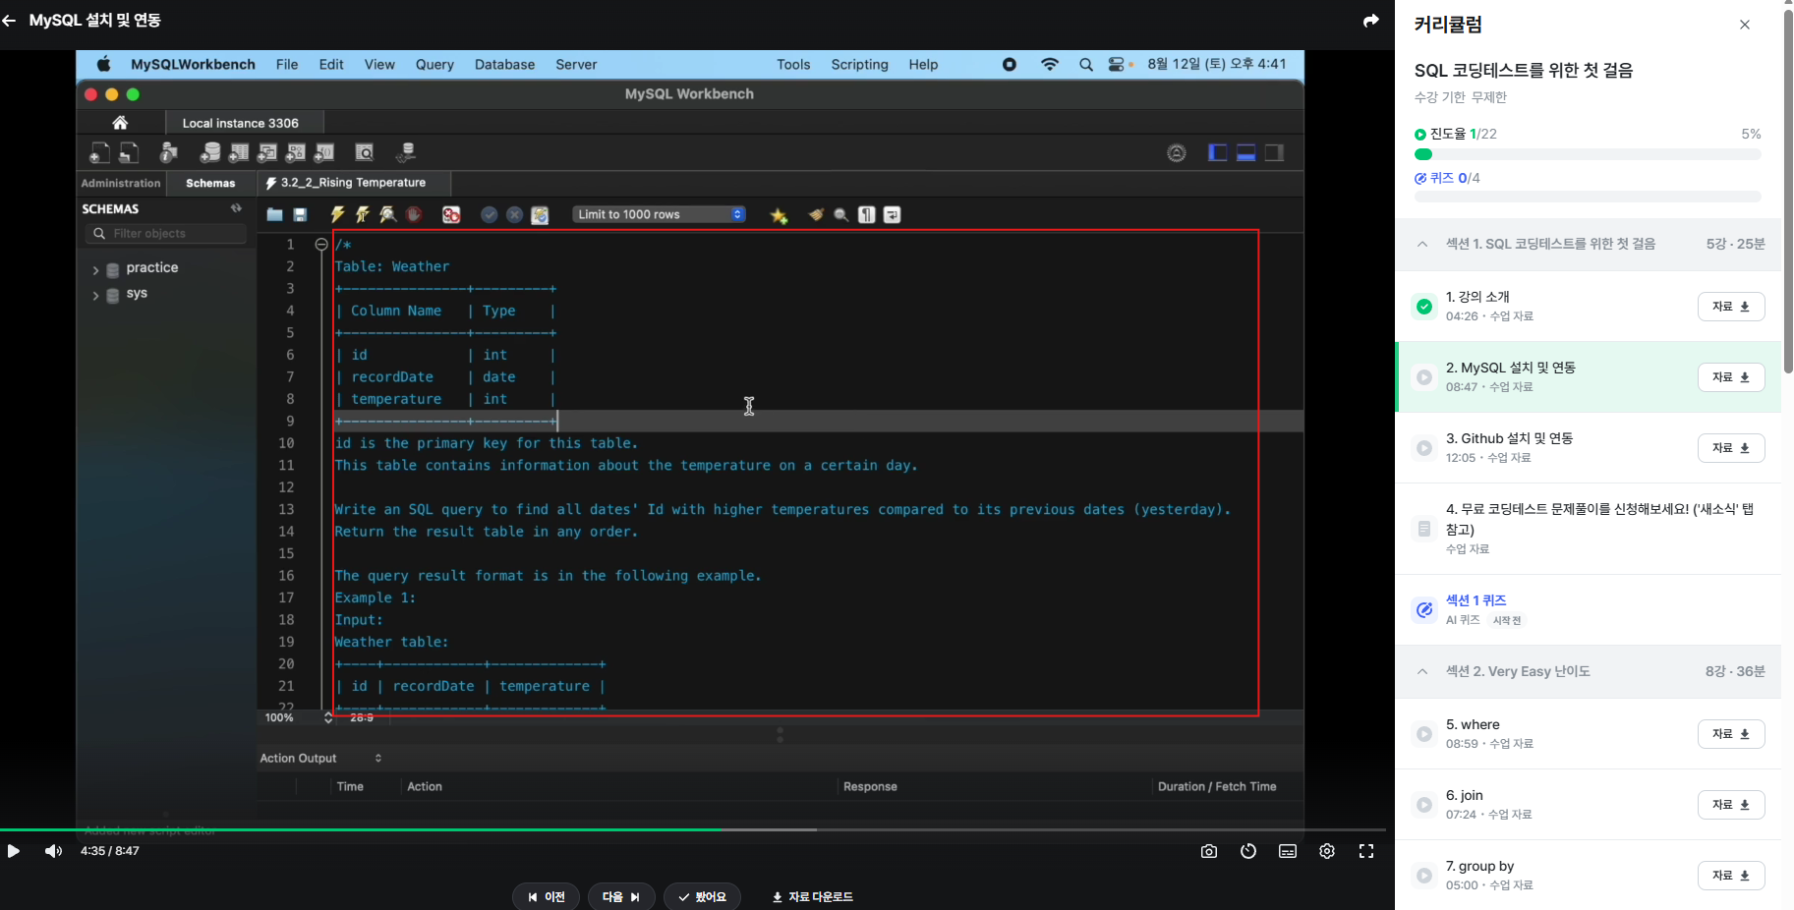This screenshot has width=1794, height=910.
Task: Fold the comment block at line 1
Action: tap(321, 244)
